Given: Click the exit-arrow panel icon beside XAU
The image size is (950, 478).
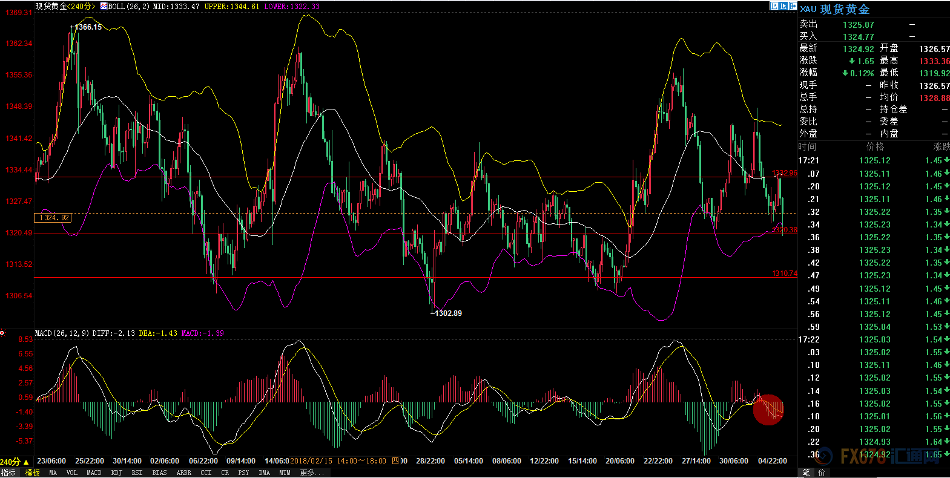Looking at the screenshot, I should (x=793, y=6).
